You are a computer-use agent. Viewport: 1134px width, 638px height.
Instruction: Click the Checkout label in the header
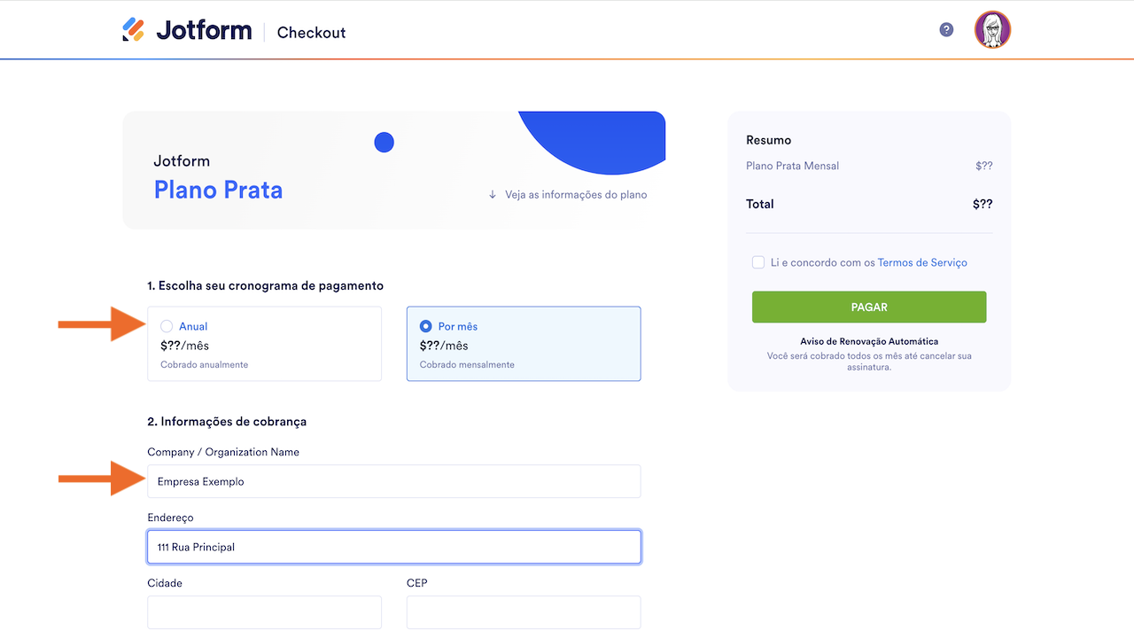[311, 33]
